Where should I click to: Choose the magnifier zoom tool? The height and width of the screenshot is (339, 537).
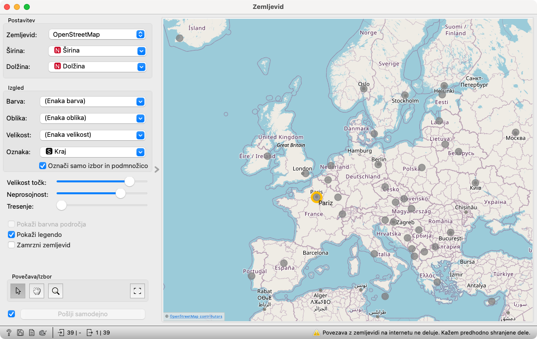point(56,291)
